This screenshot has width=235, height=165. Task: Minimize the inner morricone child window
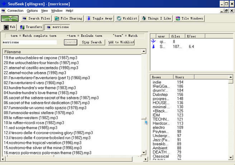pyautogui.click(x=222, y=11)
